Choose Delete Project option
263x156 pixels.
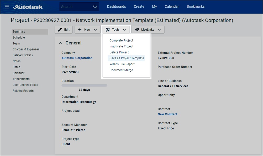pos(119,52)
